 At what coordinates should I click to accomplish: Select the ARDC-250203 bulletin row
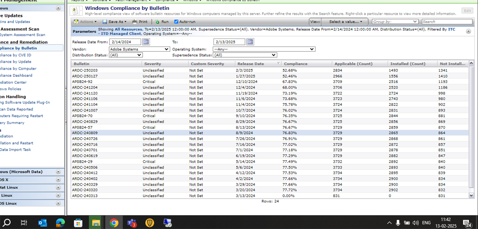(270, 70)
